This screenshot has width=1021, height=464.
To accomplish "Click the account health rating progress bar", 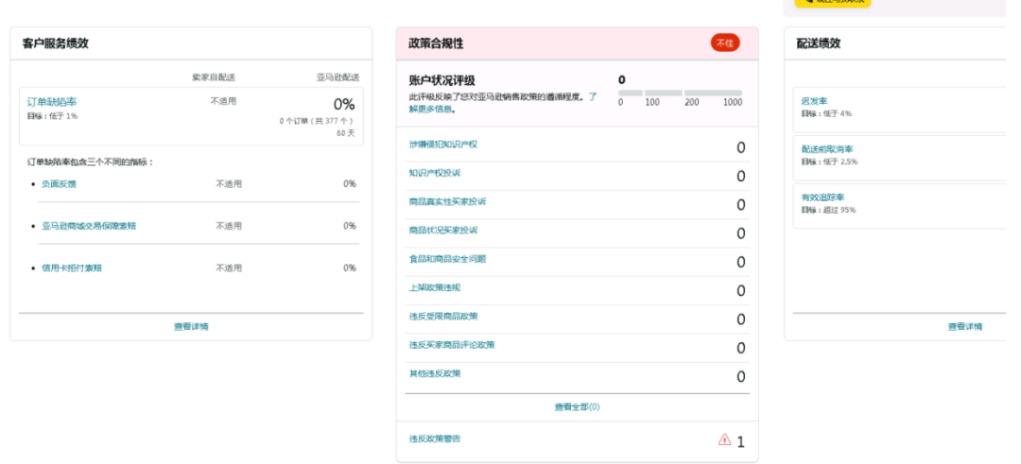I will (x=680, y=93).
